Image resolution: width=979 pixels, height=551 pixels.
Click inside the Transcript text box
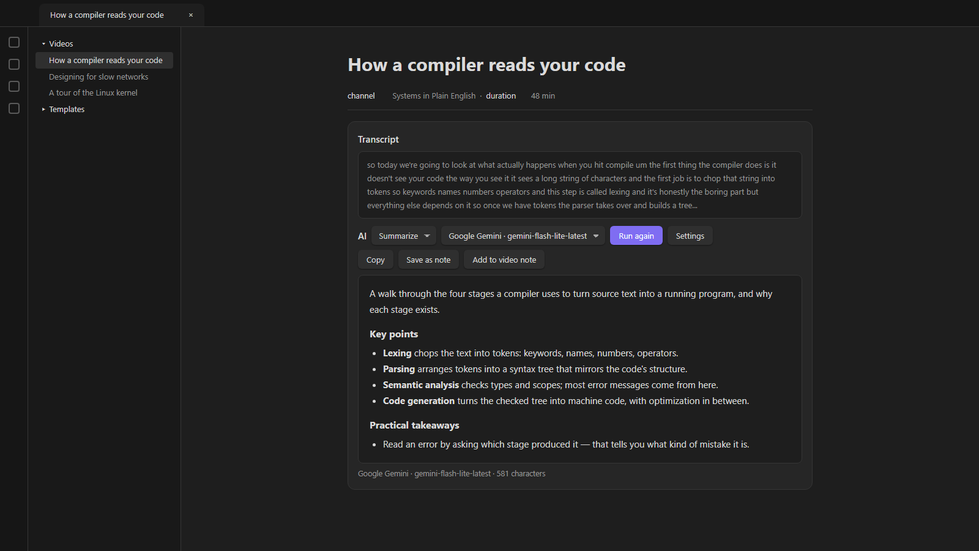pyautogui.click(x=579, y=185)
